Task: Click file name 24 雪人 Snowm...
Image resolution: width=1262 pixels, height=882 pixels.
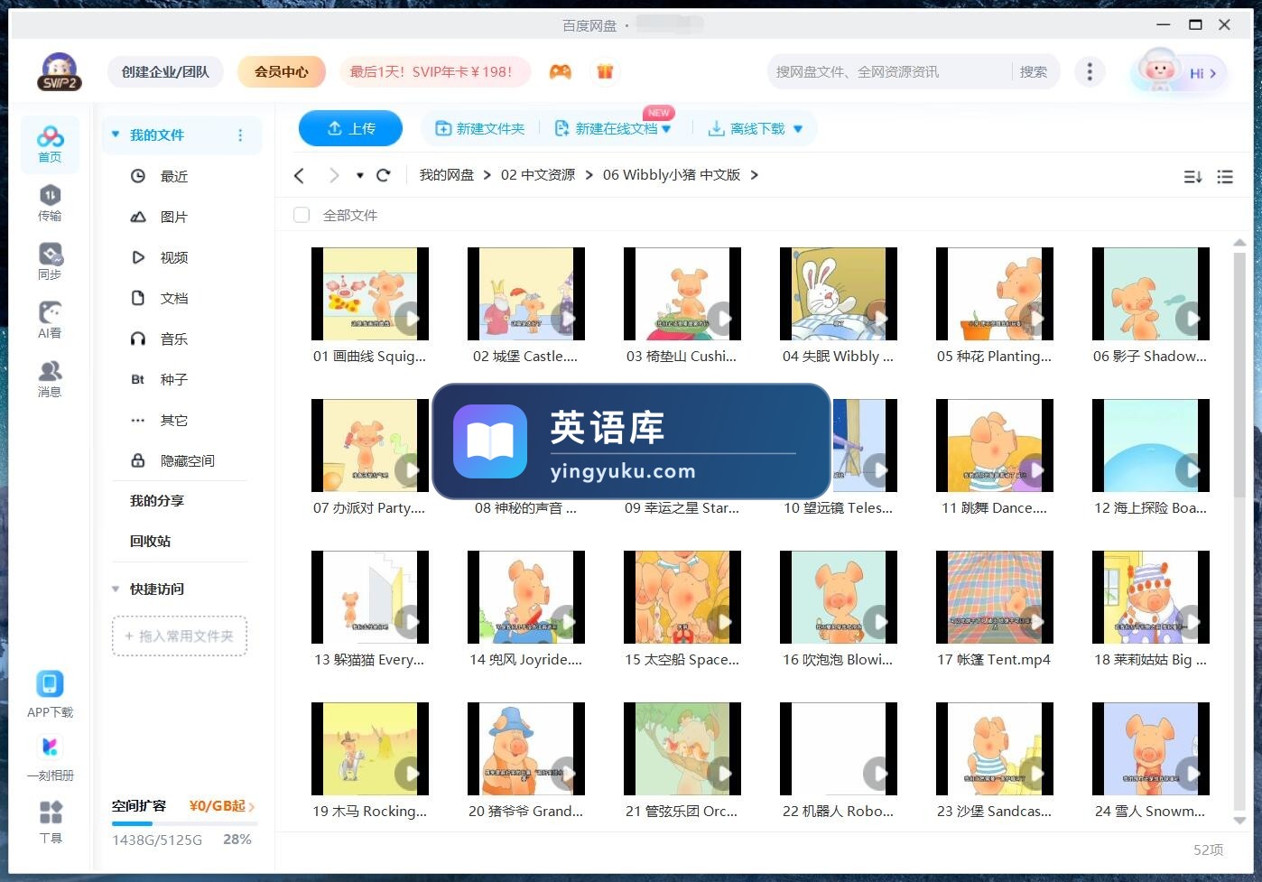Action: 1150,811
